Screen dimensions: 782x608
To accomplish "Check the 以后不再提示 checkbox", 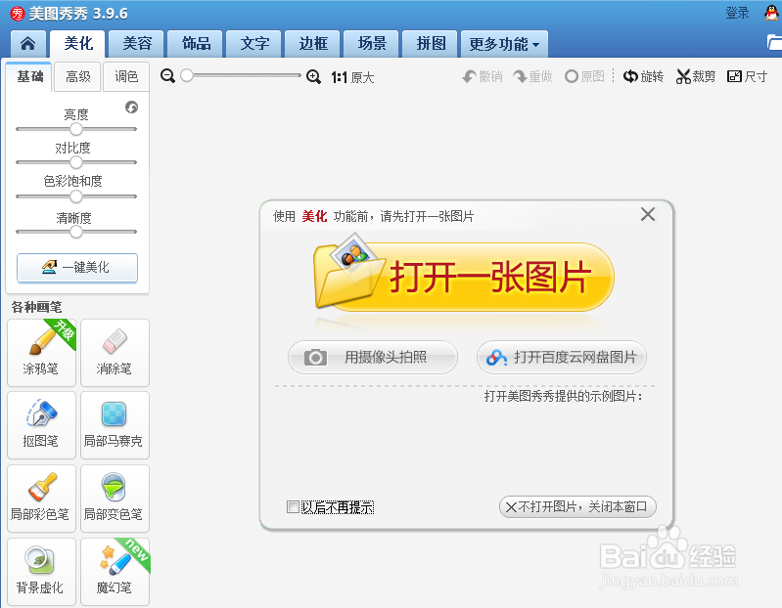I will point(293,507).
